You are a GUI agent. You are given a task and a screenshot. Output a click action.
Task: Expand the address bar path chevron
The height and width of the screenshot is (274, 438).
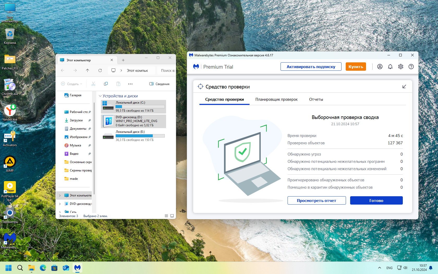121,70
